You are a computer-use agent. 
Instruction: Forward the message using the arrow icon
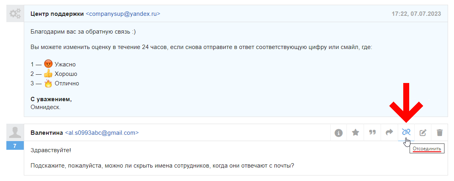389,133
